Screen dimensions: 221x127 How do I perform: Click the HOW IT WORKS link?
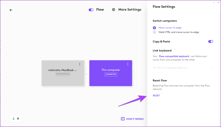tap(135, 119)
